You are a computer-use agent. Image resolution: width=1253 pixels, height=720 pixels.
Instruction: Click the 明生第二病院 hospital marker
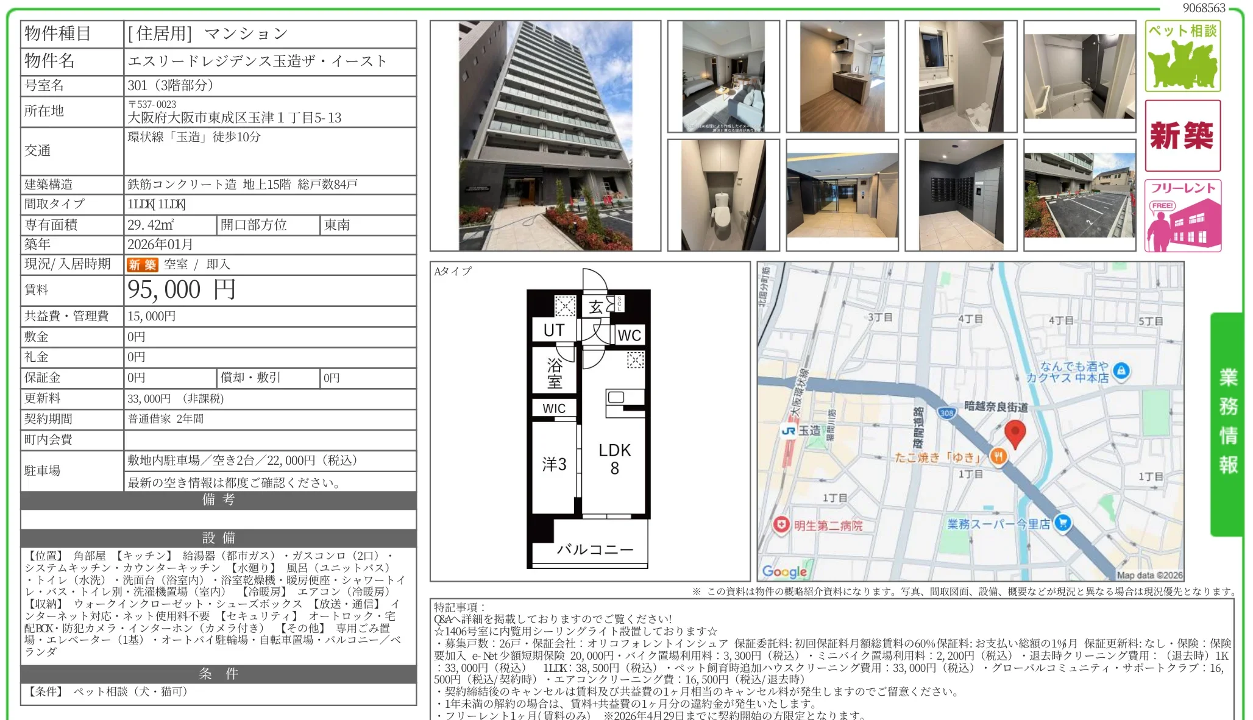pyautogui.click(x=781, y=524)
